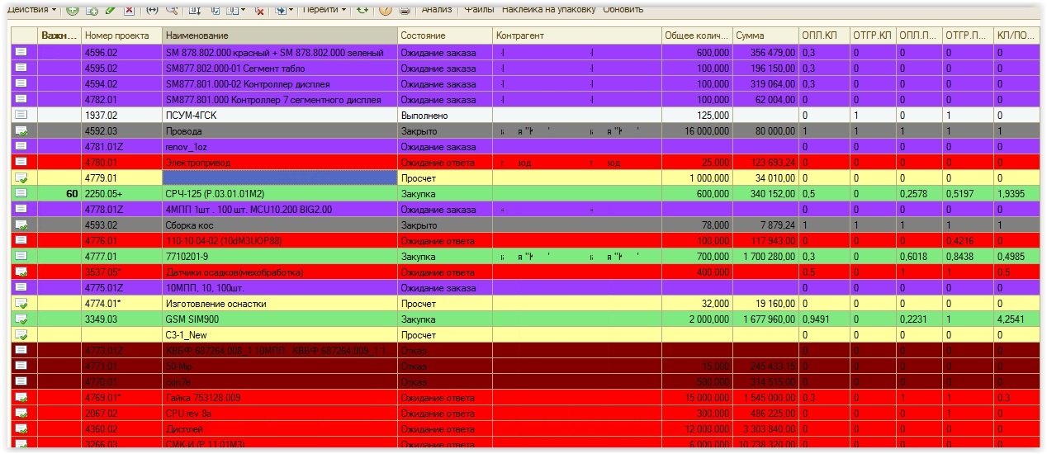Viewport: 1047px width, 454px height.
Task: Click the row icon for project 1937.02
Action: pyautogui.click(x=21, y=115)
